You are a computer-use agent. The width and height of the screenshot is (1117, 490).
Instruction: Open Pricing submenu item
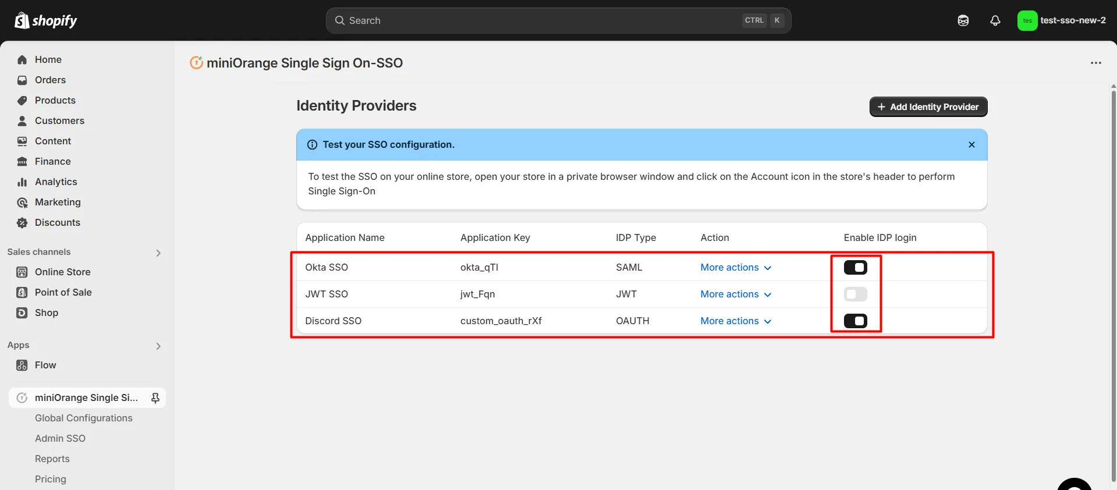coord(51,480)
